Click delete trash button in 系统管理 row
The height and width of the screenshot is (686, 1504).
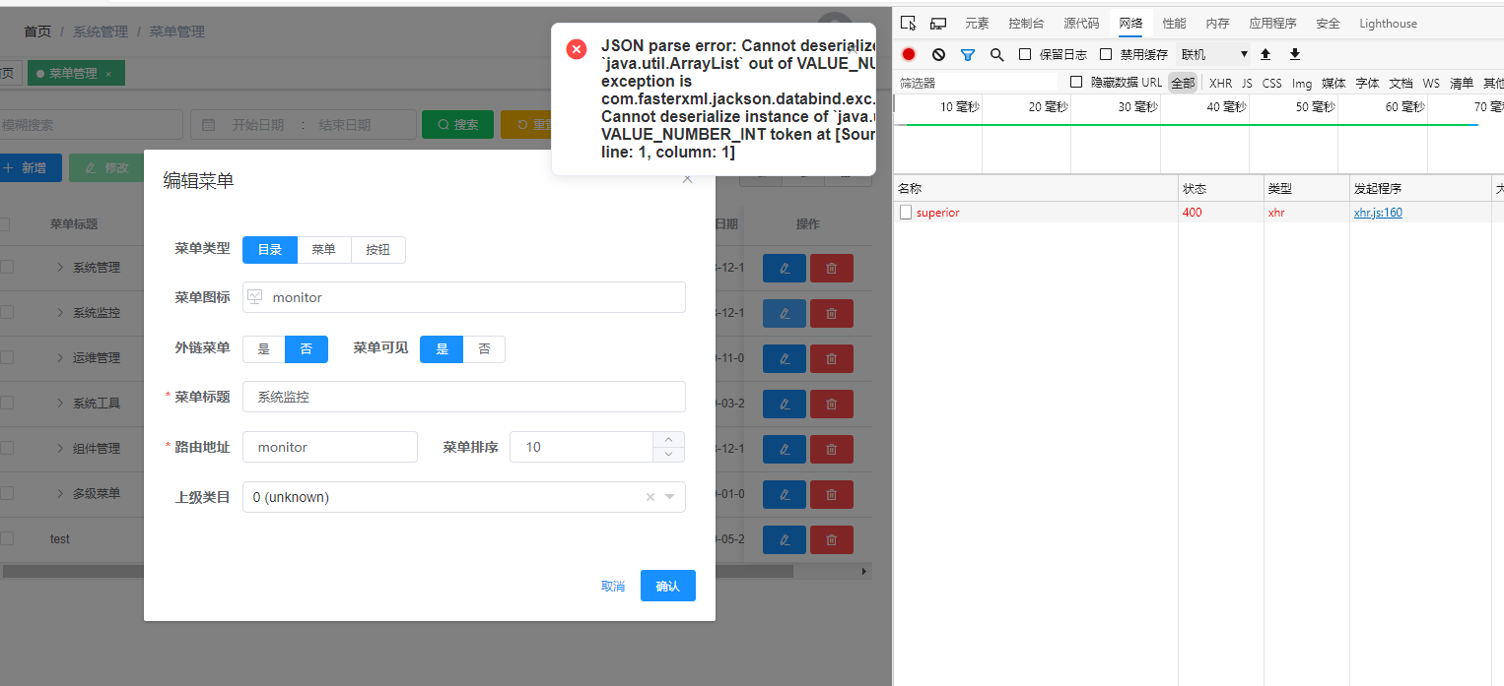pos(832,268)
